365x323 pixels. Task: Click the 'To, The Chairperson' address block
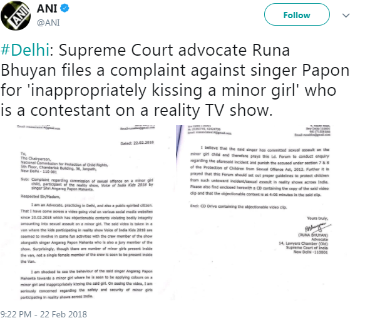[x=64, y=163]
